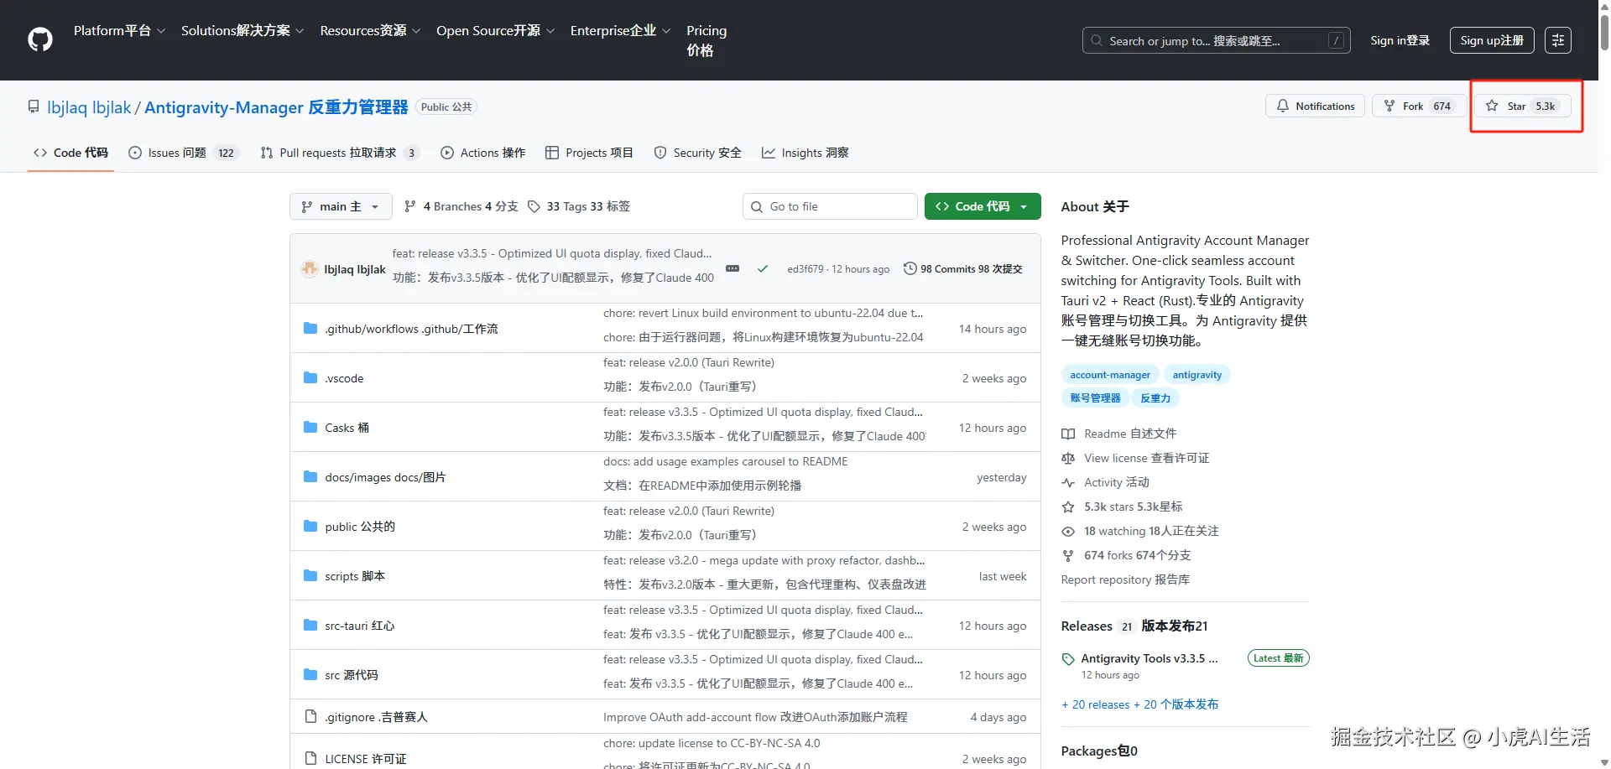This screenshot has width=1611, height=769.
Task: Click the Fork icon button
Action: pyautogui.click(x=1389, y=106)
